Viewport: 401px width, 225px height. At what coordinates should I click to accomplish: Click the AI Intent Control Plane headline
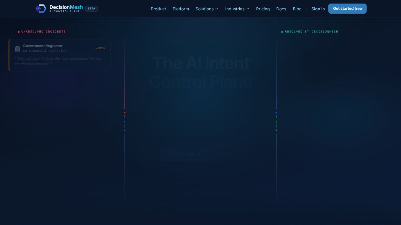click(200, 72)
